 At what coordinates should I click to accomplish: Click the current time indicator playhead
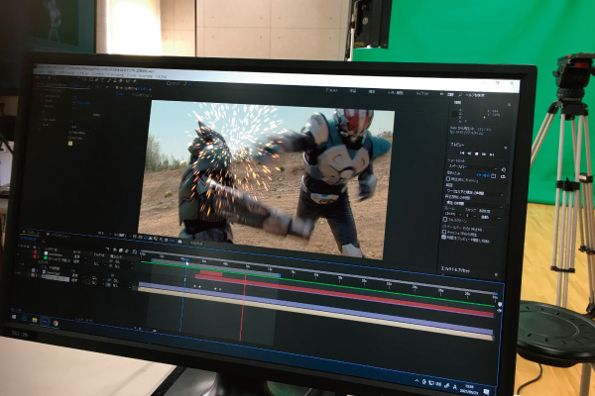187,260
